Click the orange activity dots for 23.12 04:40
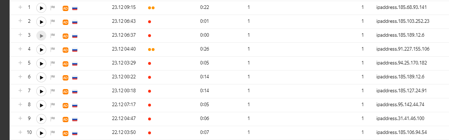449x140 pixels. [x=151, y=50]
